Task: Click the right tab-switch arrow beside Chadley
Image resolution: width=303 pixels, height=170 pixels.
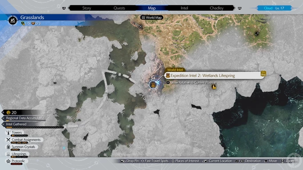Action: [239, 8]
